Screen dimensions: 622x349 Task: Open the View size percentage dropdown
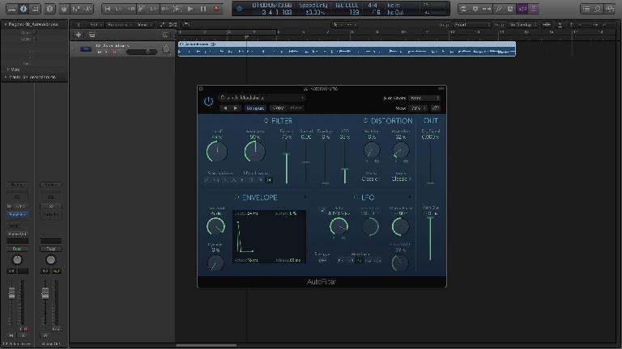(x=419, y=108)
